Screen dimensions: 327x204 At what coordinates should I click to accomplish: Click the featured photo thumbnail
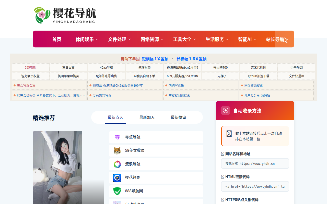(68, 168)
